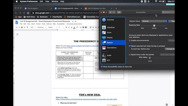188x106 pixels.
Task: Undo last edit in Docs toolbar
Action: 16,27
